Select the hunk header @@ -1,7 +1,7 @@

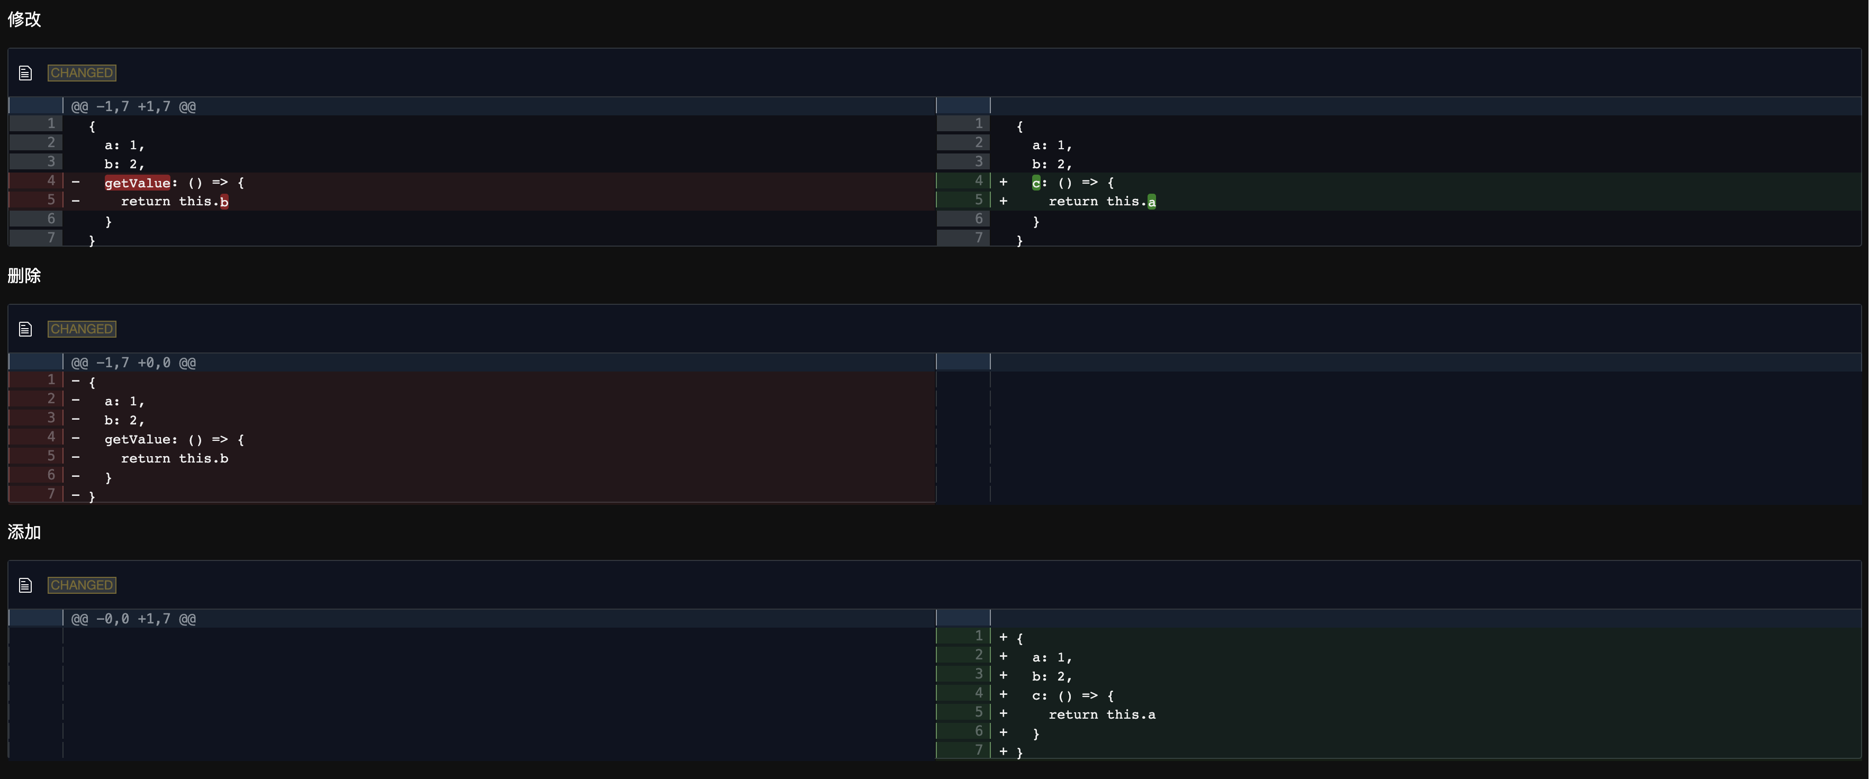click(x=133, y=106)
